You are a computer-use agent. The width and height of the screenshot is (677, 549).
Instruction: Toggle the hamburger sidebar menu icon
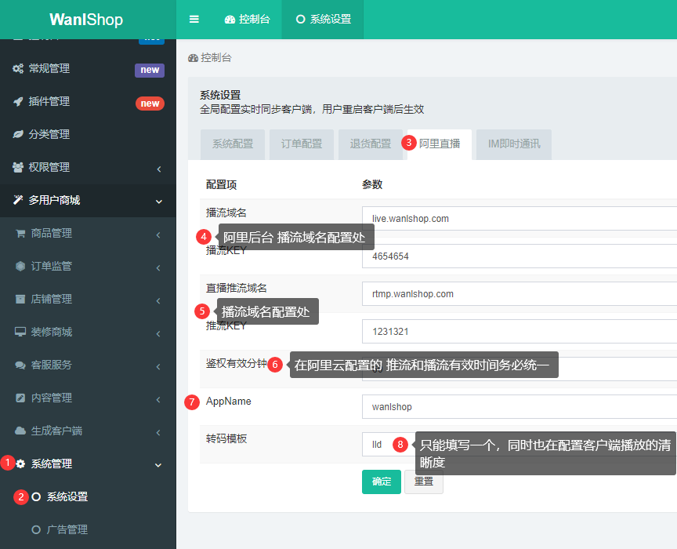[x=194, y=19]
